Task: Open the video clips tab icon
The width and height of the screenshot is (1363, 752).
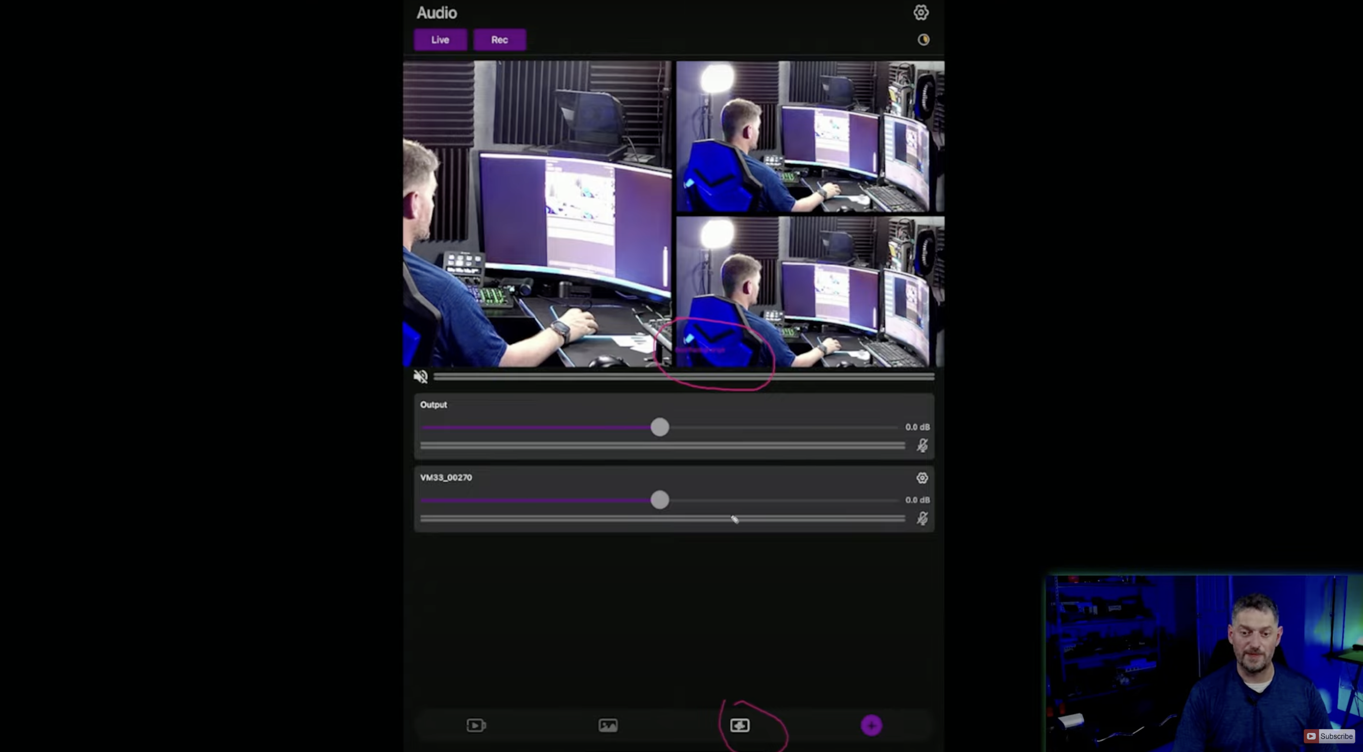Action: (x=476, y=726)
